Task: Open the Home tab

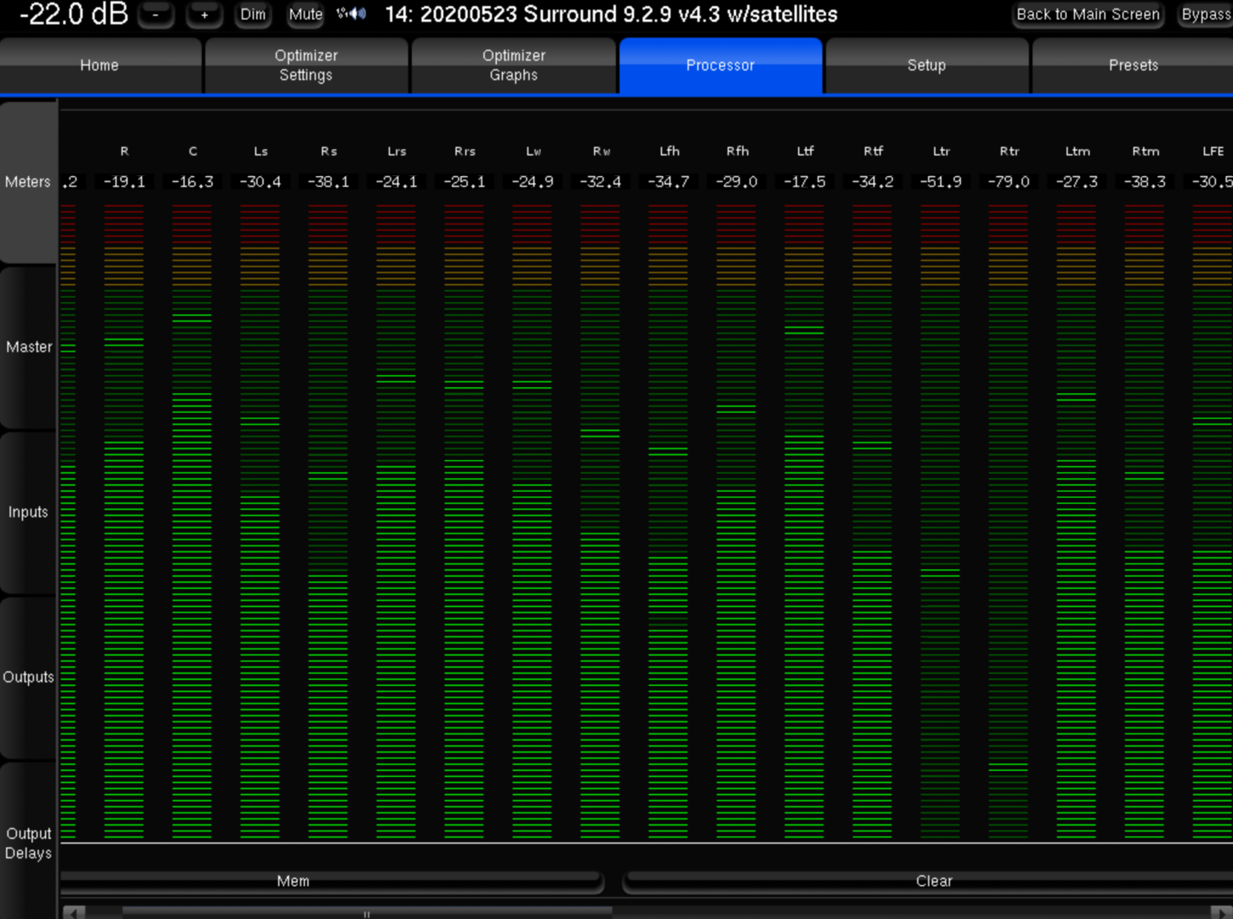Action: coord(100,66)
